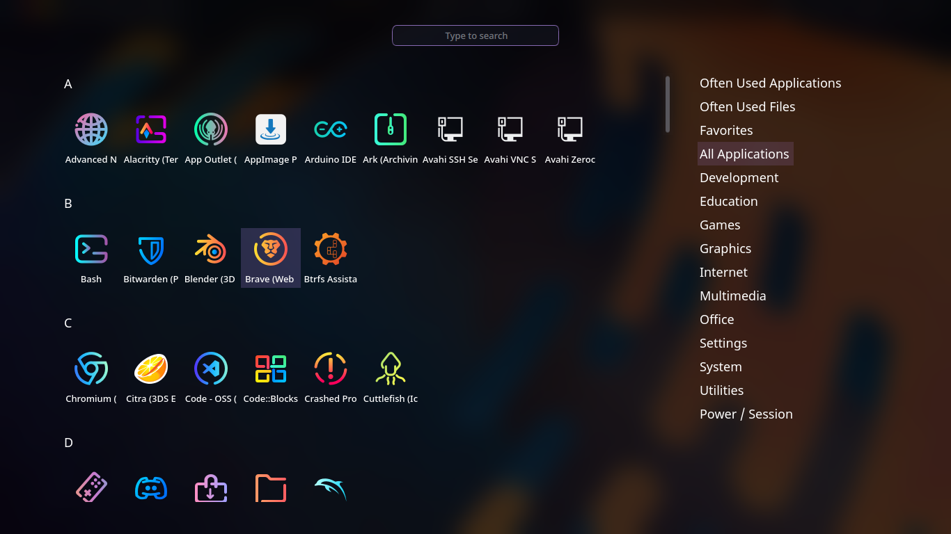Open the Power / Session category
Image resolution: width=951 pixels, height=534 pixels.
(x=746, y=414)
